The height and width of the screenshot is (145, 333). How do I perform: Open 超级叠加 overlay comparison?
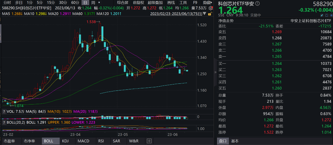coord(155,3)
